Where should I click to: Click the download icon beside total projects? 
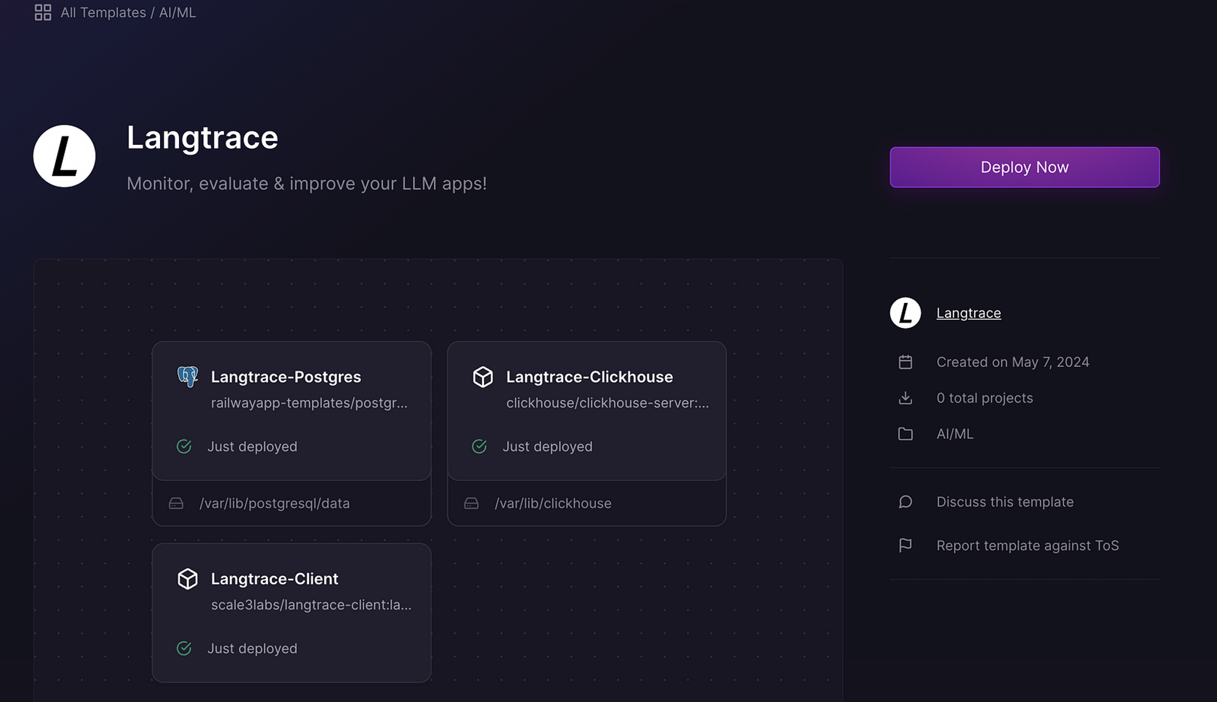905,398
